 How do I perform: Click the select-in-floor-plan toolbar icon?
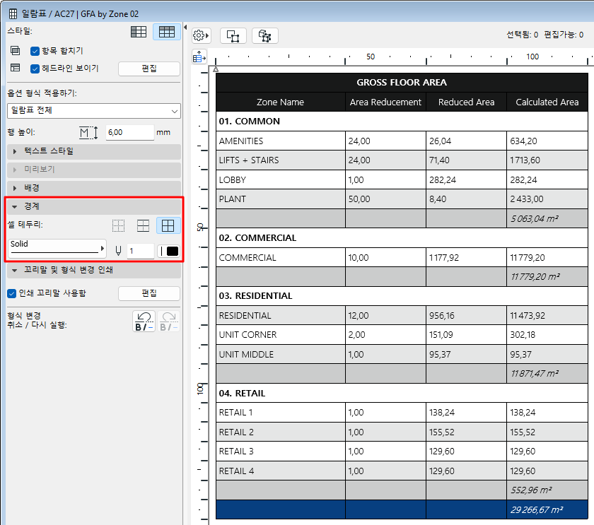(233, 35)
